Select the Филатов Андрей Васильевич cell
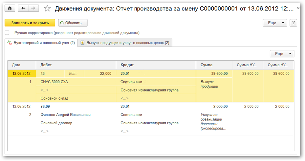 (66, 115)
